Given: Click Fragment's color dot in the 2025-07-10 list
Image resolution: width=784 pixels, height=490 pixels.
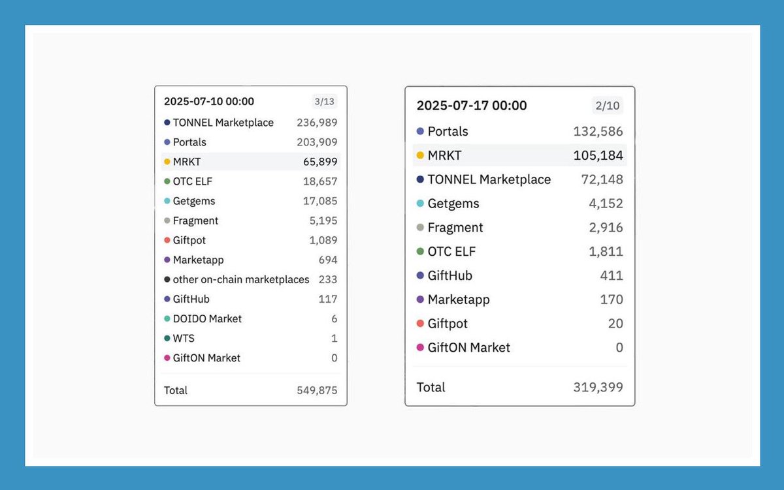Looking at the screenshot, I should coord(167,221).
